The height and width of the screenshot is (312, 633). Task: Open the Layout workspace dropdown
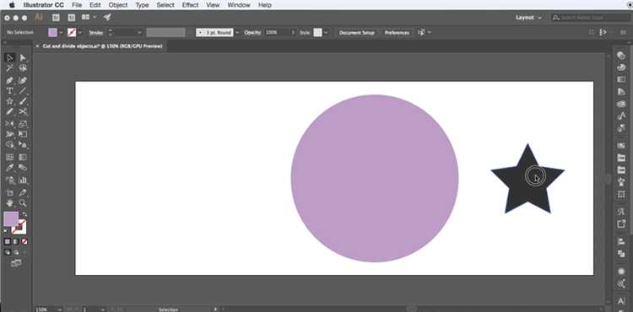click(x=528, y=18)
